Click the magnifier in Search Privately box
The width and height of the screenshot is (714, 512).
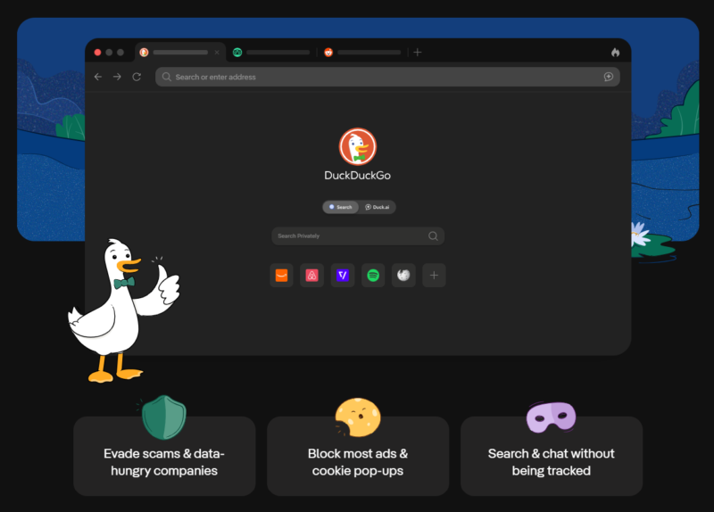tap(433, 235)
